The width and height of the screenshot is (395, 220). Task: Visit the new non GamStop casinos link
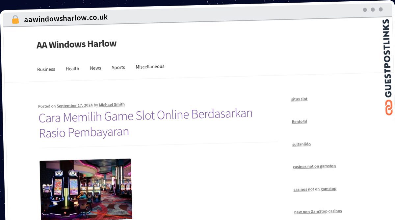tap(318, 211)
